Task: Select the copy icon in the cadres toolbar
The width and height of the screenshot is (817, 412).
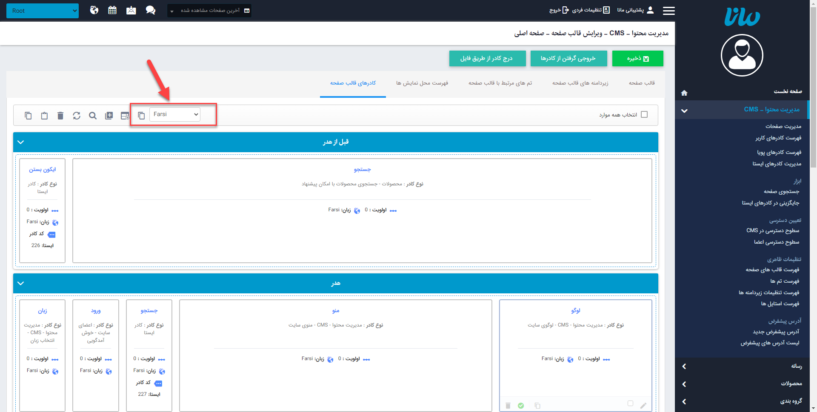Action: (x=28, y=115)
